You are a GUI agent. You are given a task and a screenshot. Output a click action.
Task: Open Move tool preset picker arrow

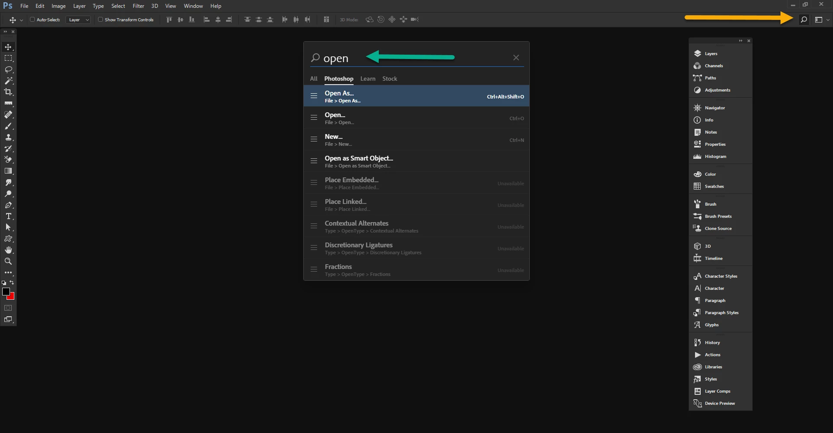(21, 20)
